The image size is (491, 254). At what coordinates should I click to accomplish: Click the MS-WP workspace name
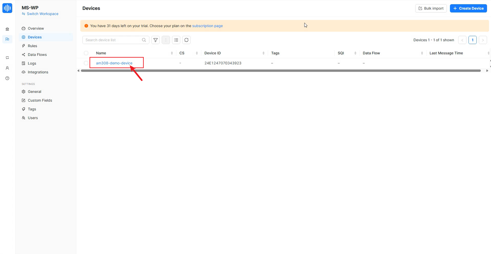point(30,8)
